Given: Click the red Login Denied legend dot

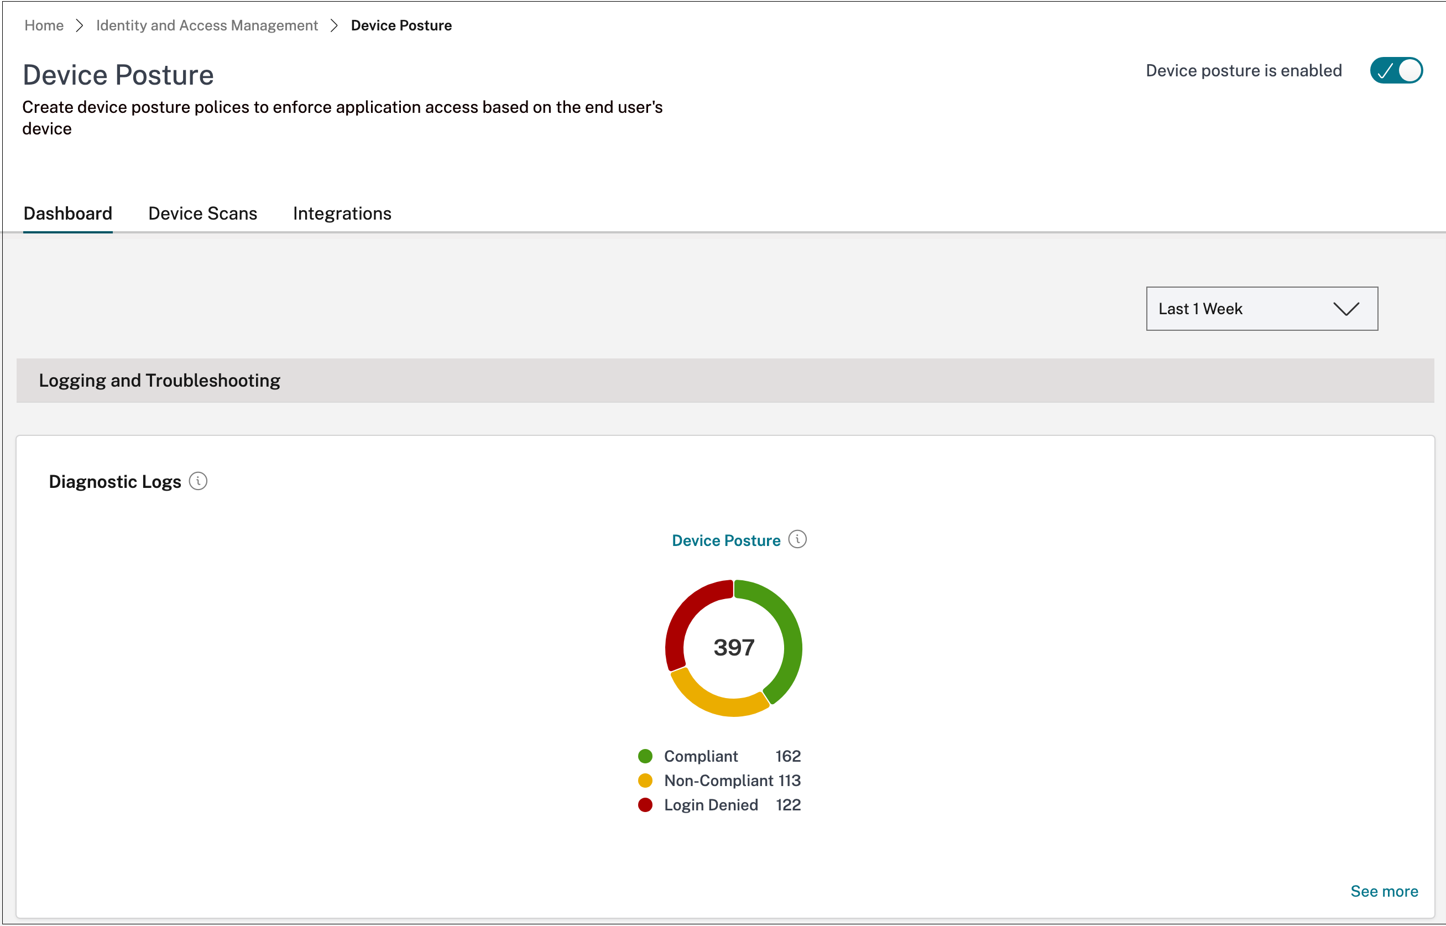Looking at the screenshot, I should point(645,805).
